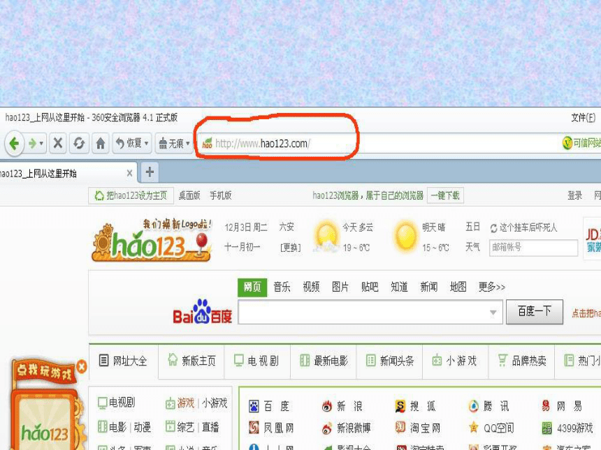Go back with the green arrow button
The height and width of the screenshot is (450, 601).
click(14, 144)
